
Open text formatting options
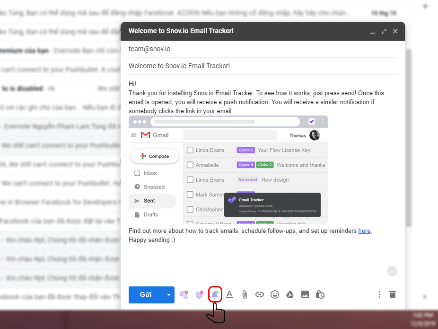tap(229, 294)
